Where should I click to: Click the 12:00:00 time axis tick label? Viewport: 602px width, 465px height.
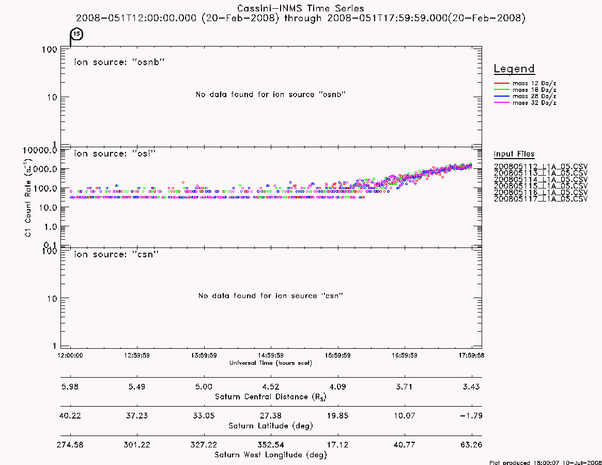pyautogui.click(x=70, y=355)
